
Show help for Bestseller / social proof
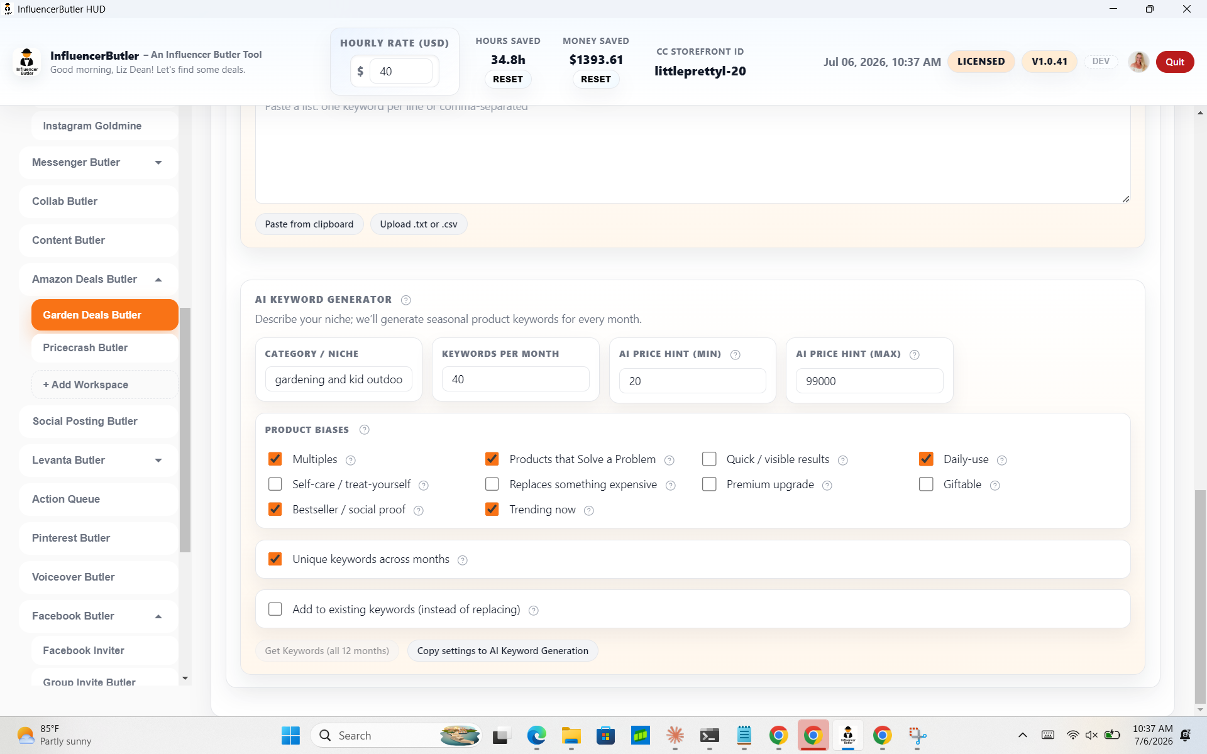(419, 511)
